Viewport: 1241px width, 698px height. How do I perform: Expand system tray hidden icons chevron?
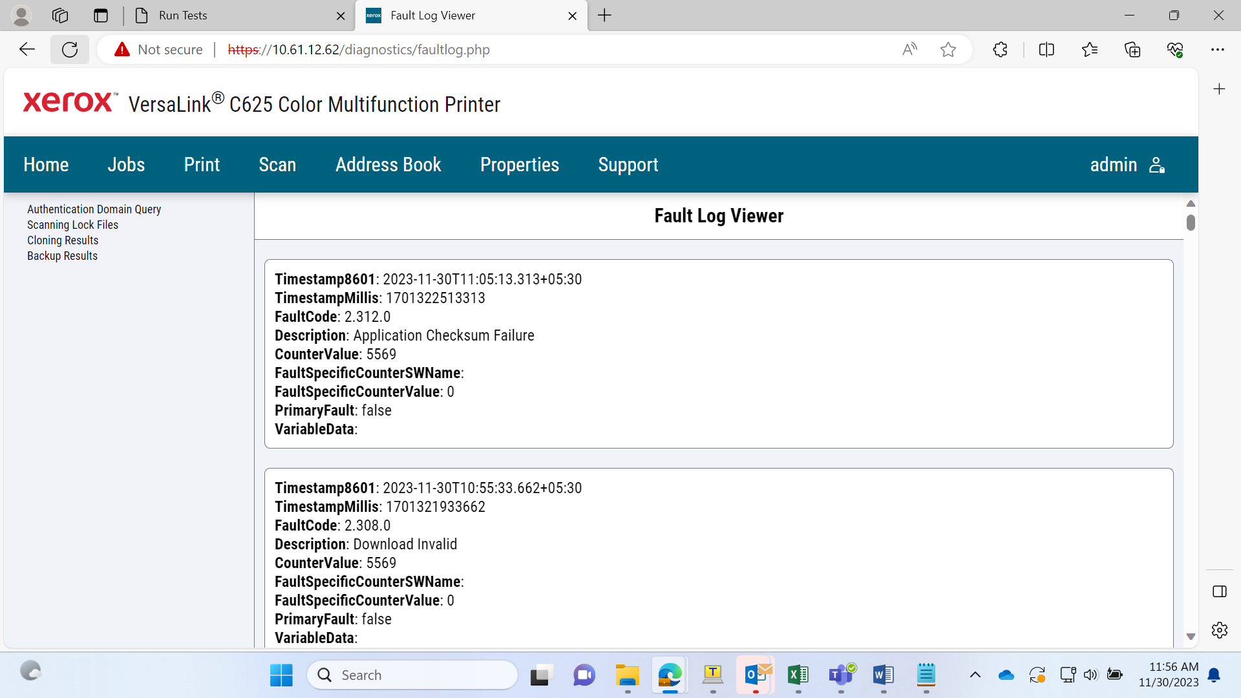[x=975, y=675]
